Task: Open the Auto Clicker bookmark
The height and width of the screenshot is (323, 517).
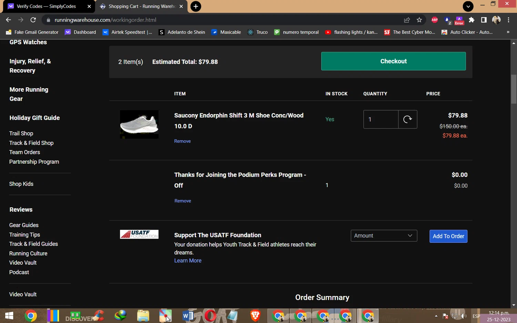Action: coord(467,32)
